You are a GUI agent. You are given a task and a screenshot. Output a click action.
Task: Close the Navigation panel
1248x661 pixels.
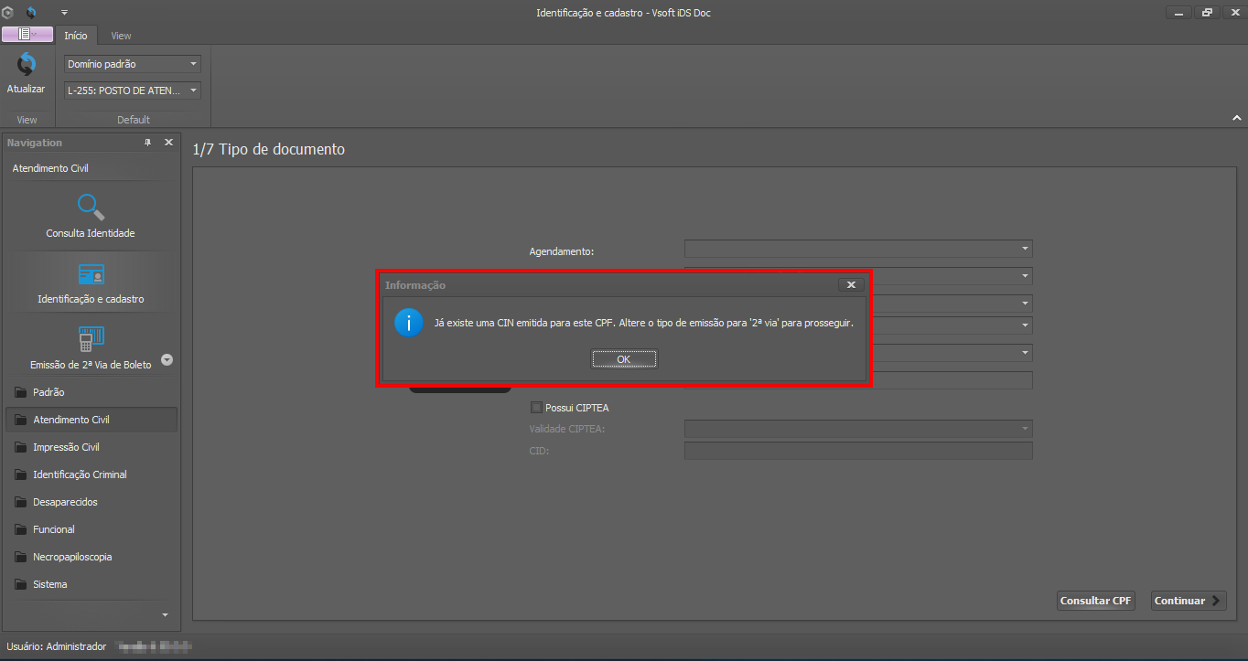tap(168, 143)
